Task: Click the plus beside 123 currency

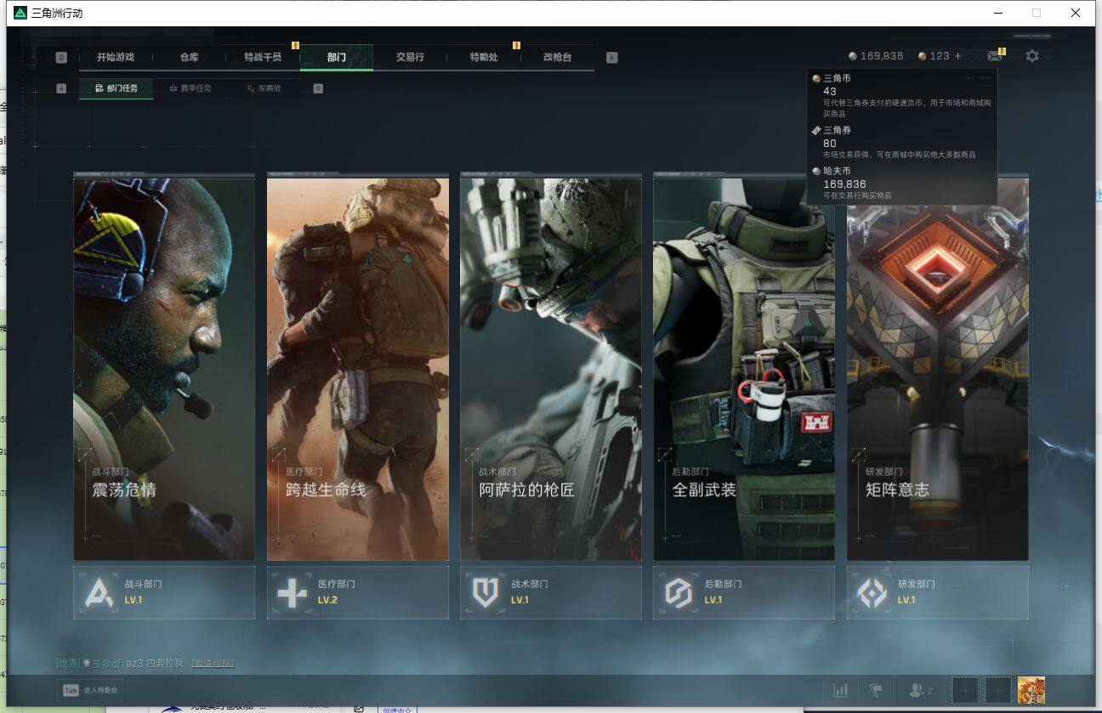Action: click(958, 56)
